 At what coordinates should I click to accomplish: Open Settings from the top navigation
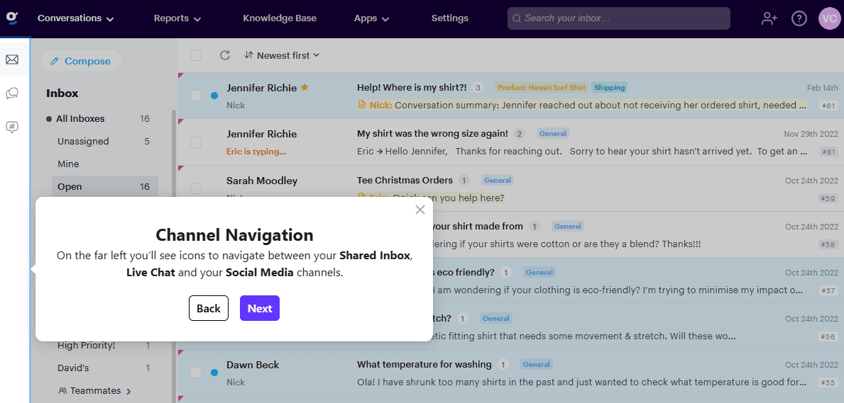pos(449,18)
